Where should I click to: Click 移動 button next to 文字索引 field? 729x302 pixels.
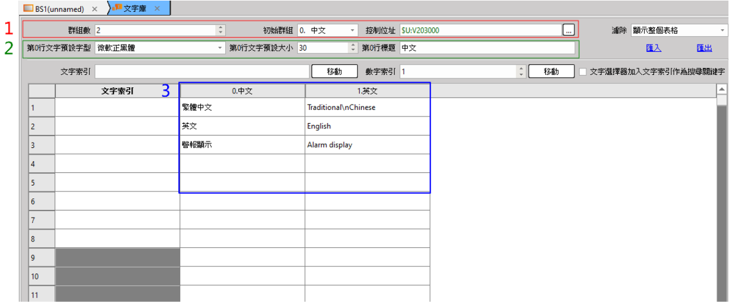click(x=334, y=72)
